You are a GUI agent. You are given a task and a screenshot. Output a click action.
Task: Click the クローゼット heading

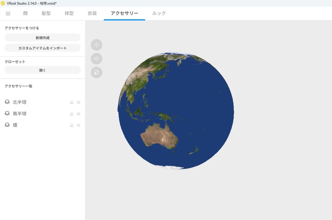tap(15, 61)
